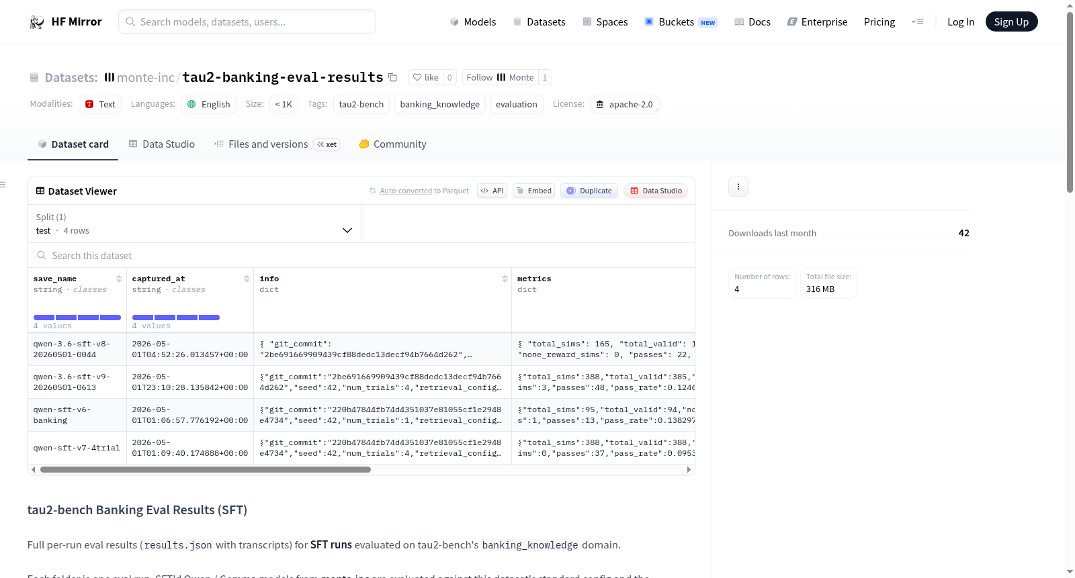Click the red Data Studio button

(x=656, y=191)
